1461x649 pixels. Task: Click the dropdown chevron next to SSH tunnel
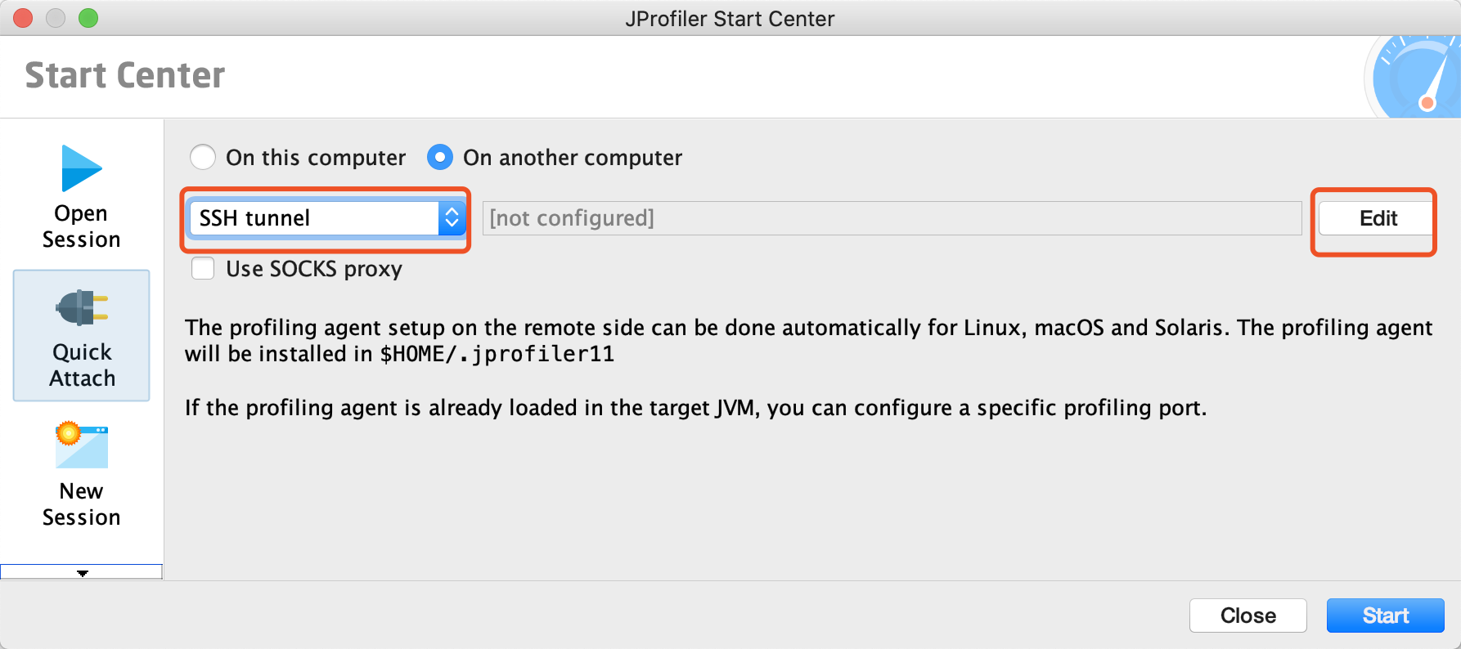452,217
